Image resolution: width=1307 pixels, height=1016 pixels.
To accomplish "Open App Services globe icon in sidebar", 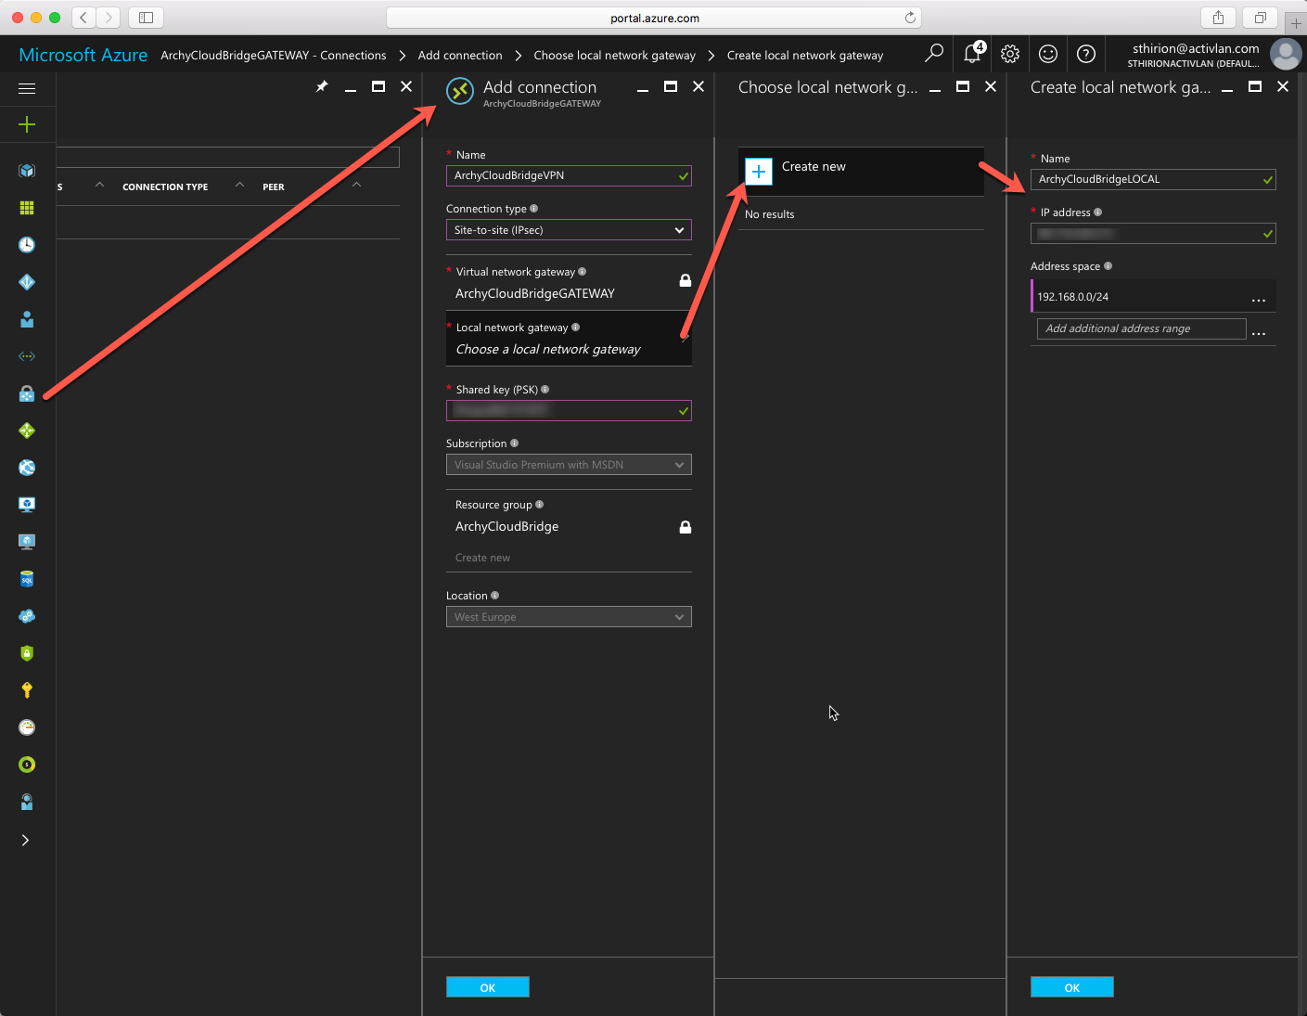I will pyautogui.click(x=27, y=468).
